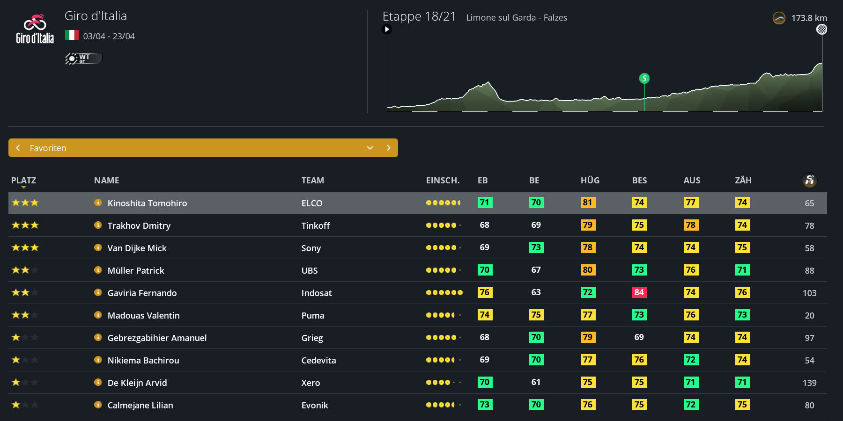
Task: Click the stage start play marker
Action: (x=386, y=29)
